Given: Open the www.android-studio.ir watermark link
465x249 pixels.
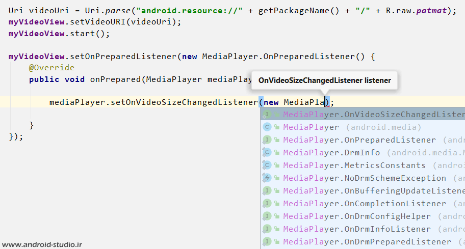Looking at the screenshot, I should (x=42, y=244).
